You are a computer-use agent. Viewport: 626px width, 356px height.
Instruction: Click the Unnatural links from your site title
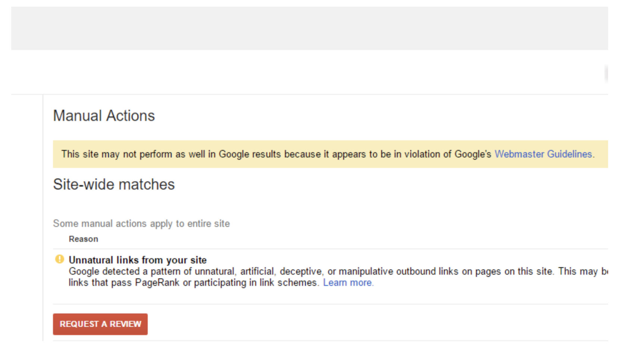click(137, 260)
